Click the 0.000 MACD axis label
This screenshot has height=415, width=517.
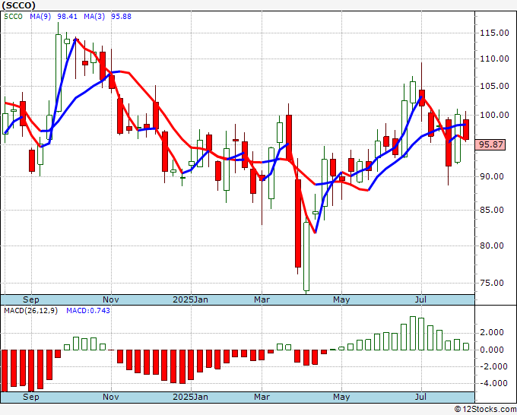point(492,350)
